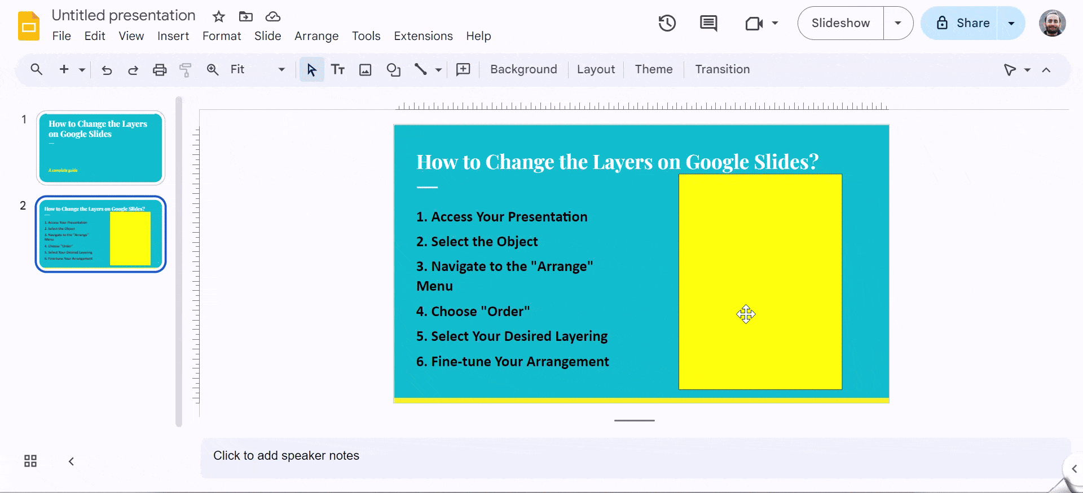Open the Arrange menu
Viewport: 1083px width, 493px height.
[316, 36]
